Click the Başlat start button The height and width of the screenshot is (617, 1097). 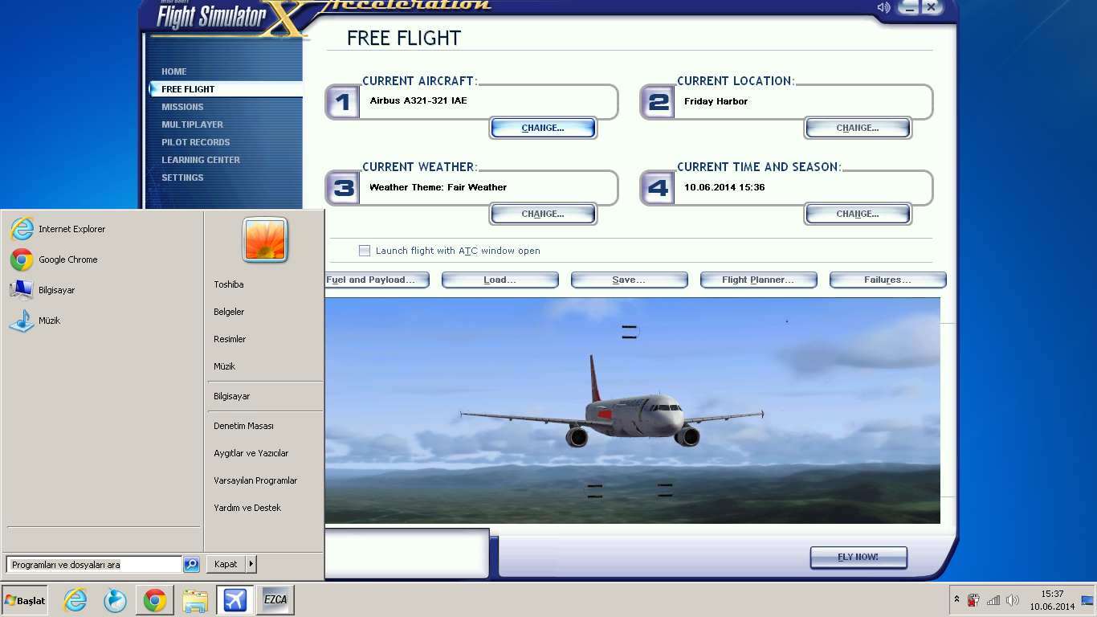(25, 600)
